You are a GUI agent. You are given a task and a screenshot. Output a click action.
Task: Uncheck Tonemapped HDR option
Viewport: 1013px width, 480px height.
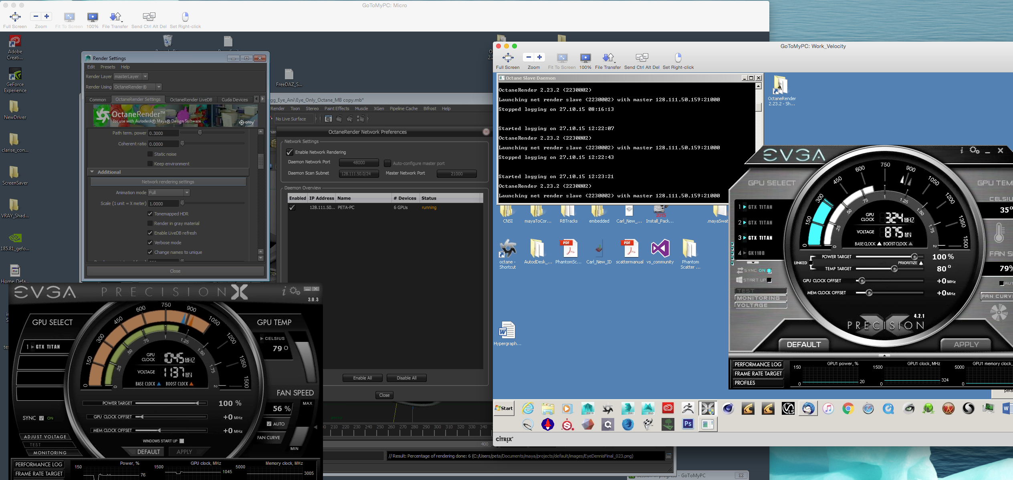pyautogui.click(x=150, y=214)
